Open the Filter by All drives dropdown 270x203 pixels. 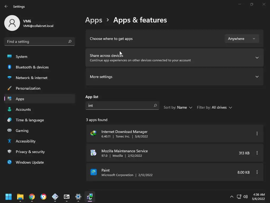[215, 107]
